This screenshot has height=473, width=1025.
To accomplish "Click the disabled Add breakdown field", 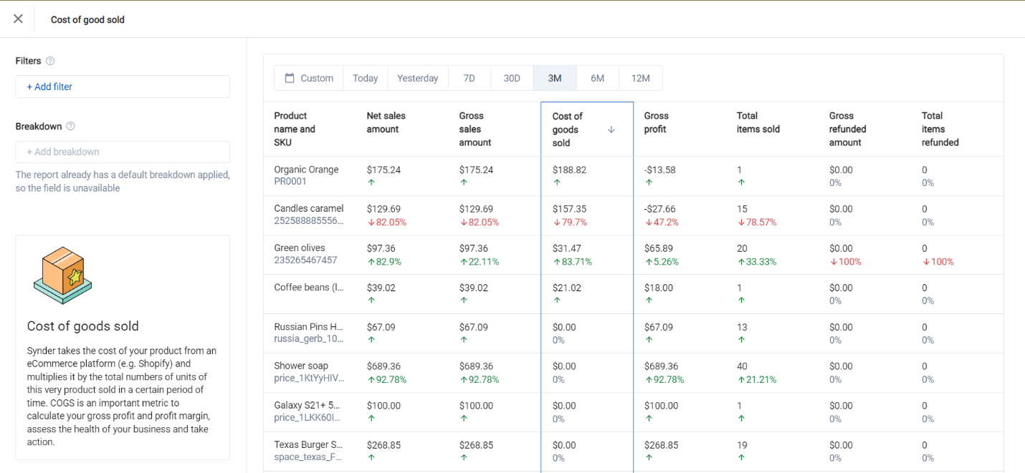I will coord(122,152).
